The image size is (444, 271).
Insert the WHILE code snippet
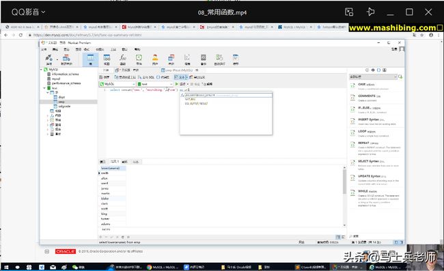(376, 198)
